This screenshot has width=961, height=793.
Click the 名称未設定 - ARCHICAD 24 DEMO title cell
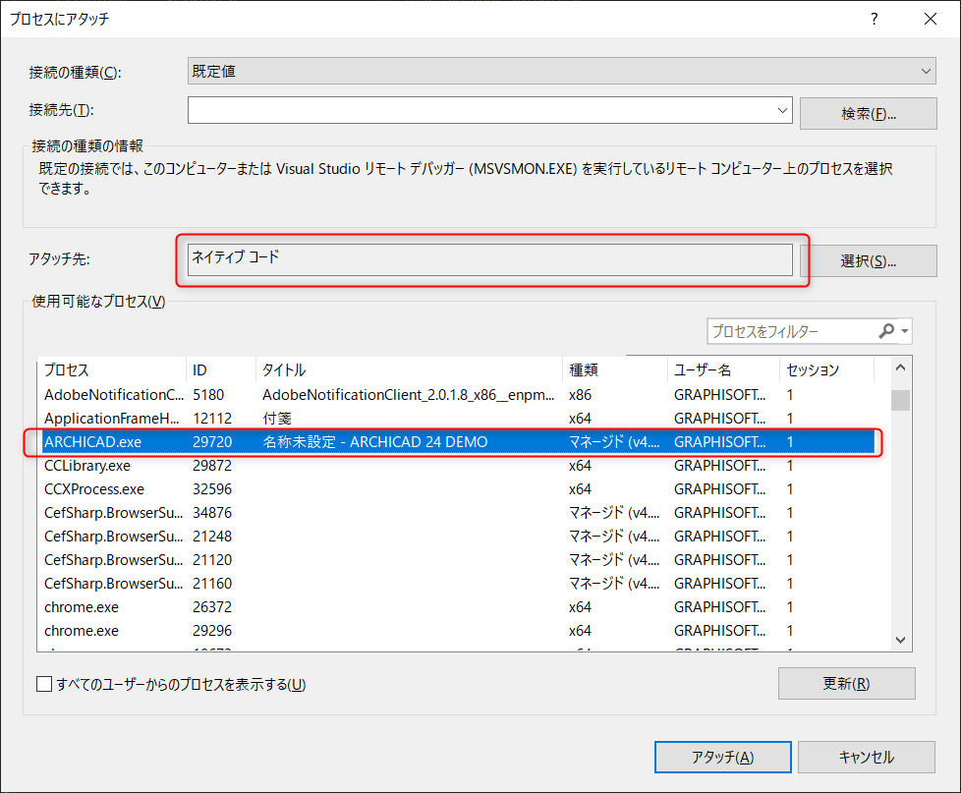click(x=375, y=442)
